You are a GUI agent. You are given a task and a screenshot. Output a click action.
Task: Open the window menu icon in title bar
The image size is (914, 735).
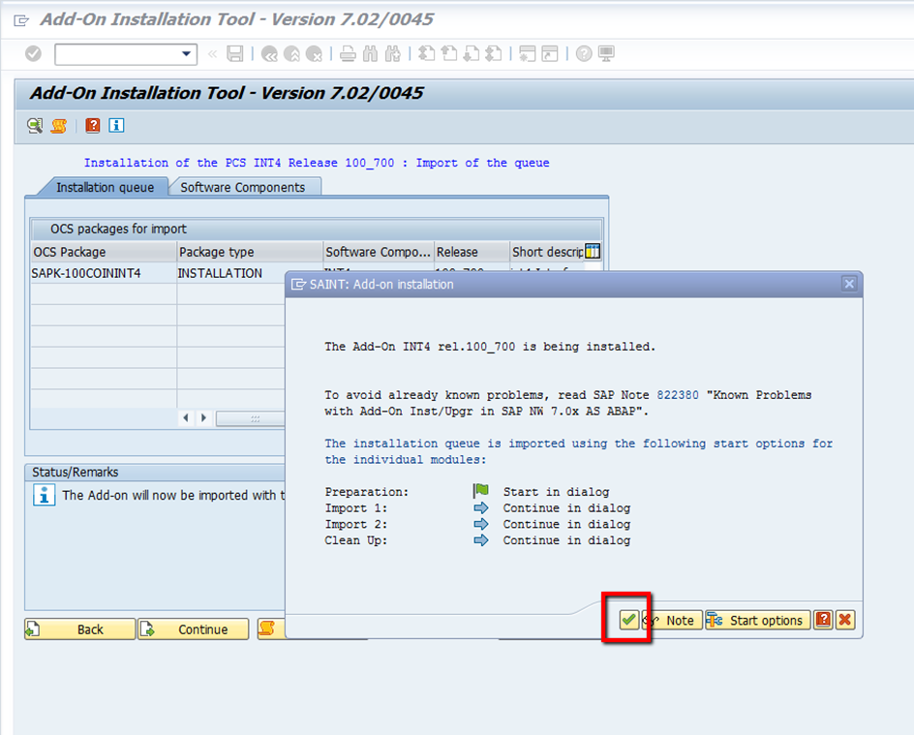(21, 19)
